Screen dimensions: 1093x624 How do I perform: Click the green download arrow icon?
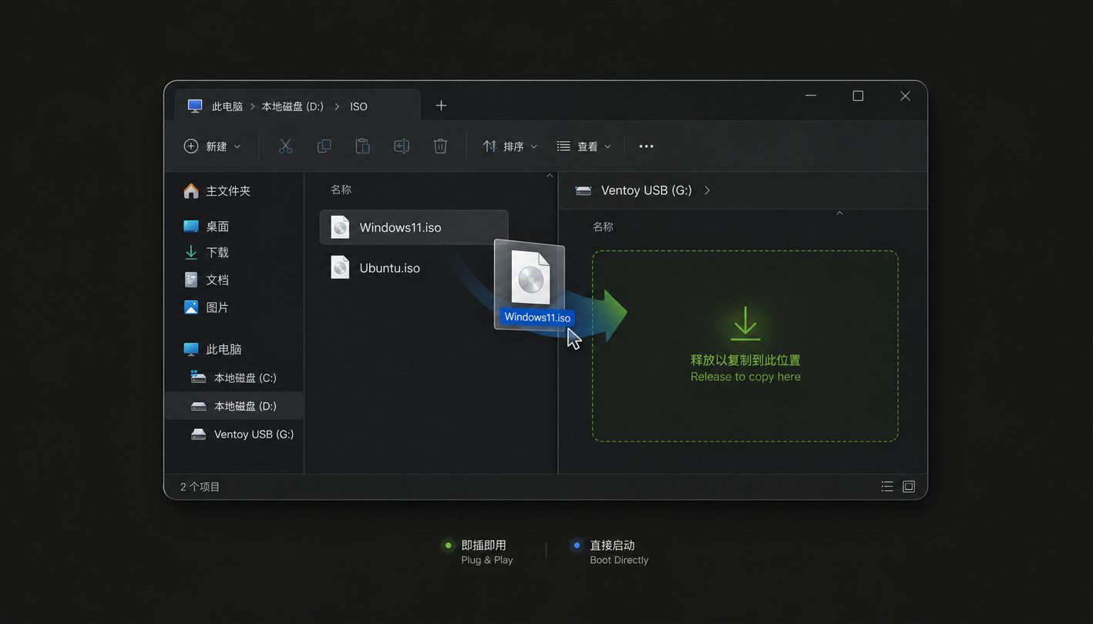pos(745,324)
